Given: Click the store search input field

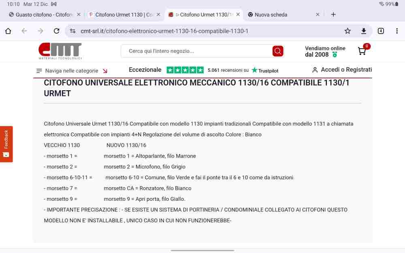Looking at the screenshot, I should [196, 51].
